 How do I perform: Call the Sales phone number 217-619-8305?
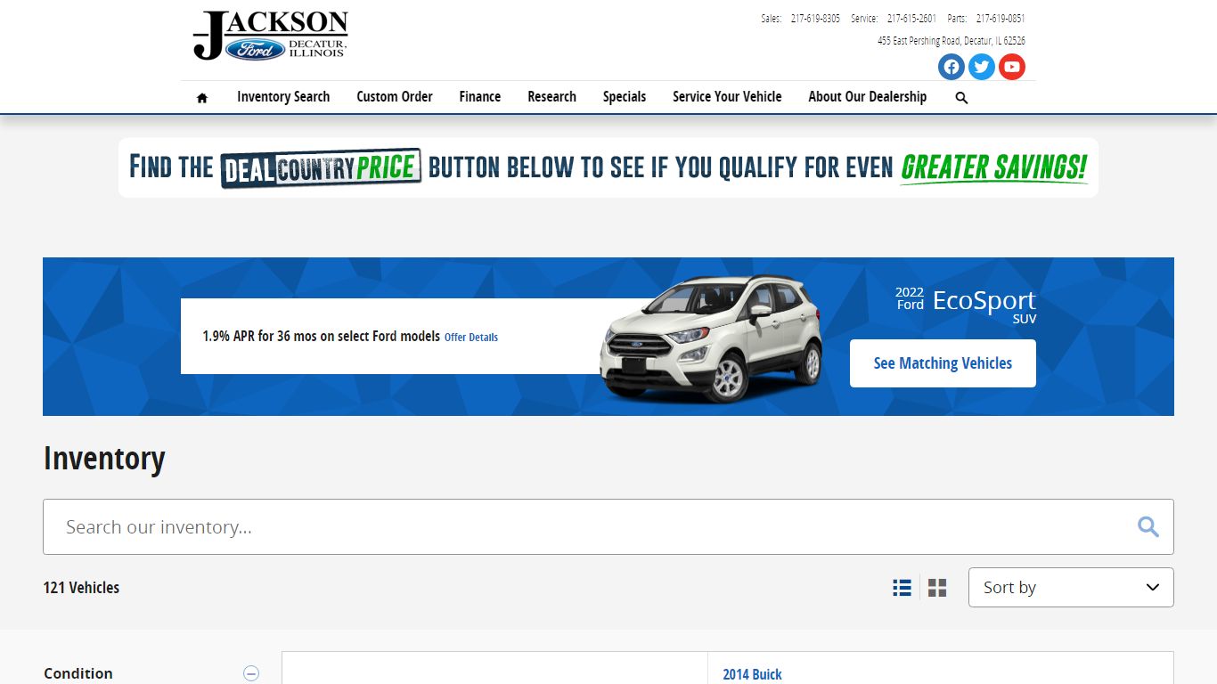pos(815,19)
